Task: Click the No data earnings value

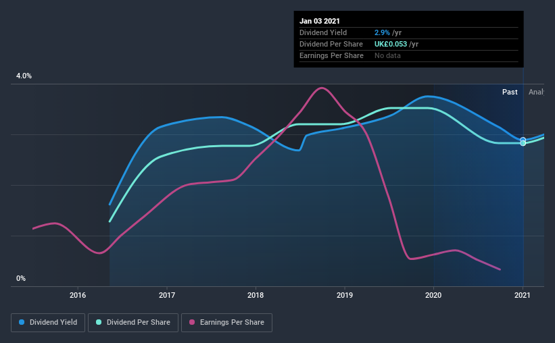Action: (387, 55)
